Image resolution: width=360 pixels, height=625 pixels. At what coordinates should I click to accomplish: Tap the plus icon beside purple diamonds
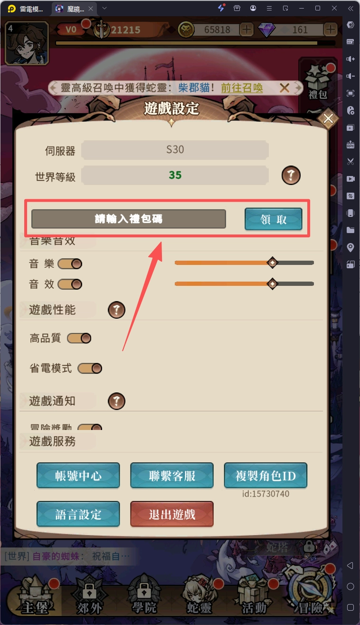coord(331,29)
